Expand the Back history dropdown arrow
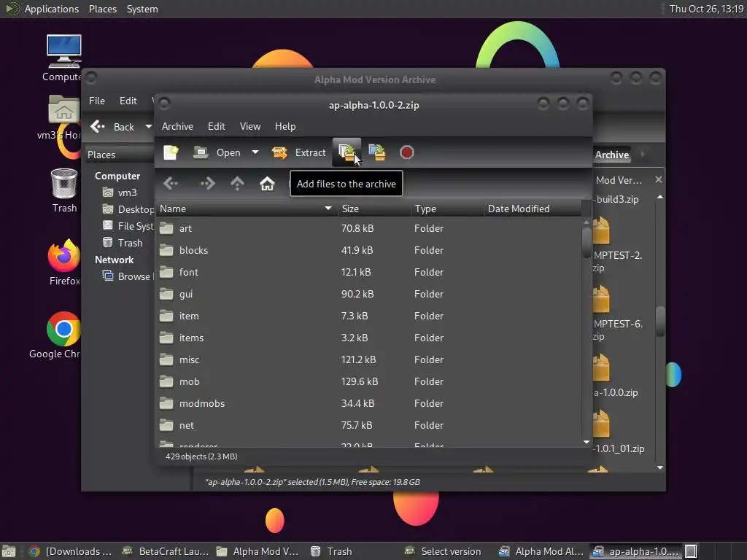Screen dimensions: 747x560 tap(149, 127)
